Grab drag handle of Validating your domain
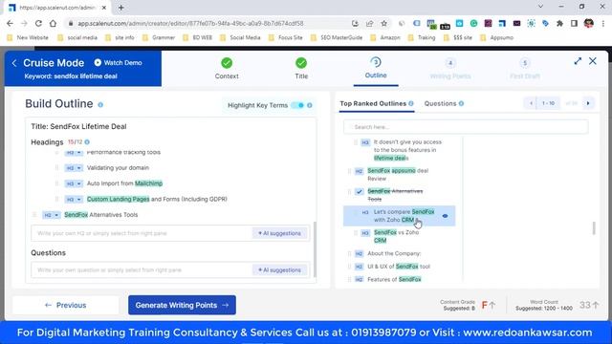Image resolution: width=612 pixels, height=344 pixels. point(57,168)
